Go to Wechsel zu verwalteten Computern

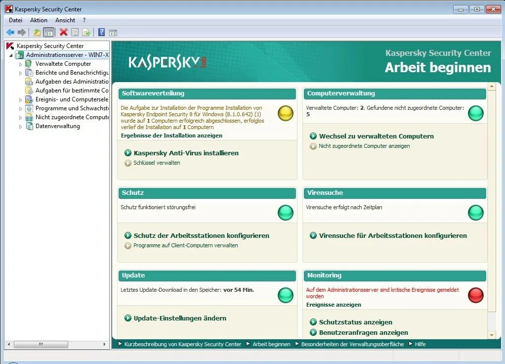pyautogui.click(x=376, y=136)
